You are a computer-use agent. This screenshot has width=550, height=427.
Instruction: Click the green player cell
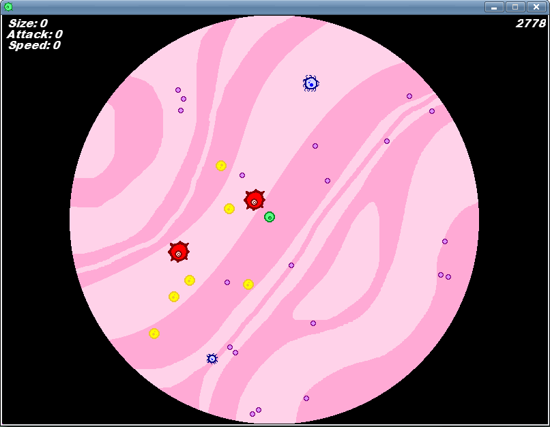point(270,217)
